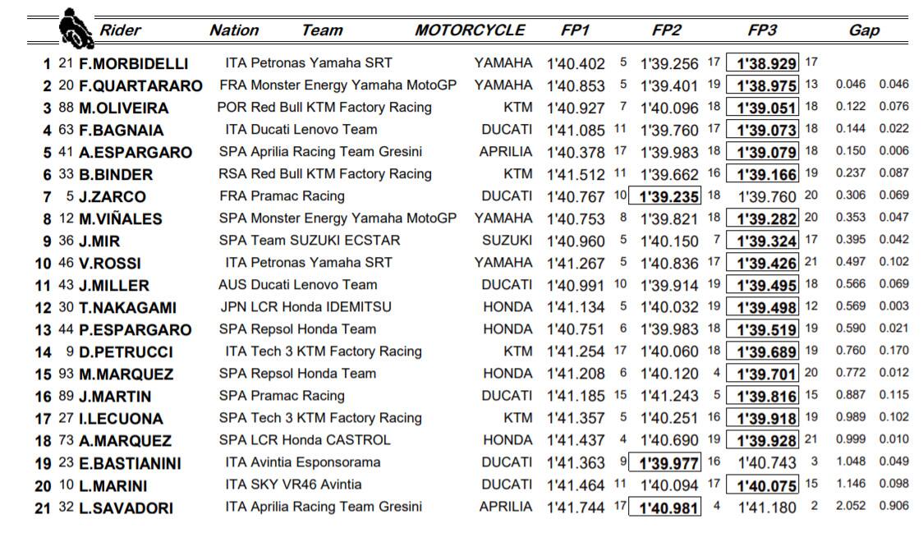Viewport: 923px width, 542px height.
Task: Click the FP1 column header
Action: click(x=575, y=30)
